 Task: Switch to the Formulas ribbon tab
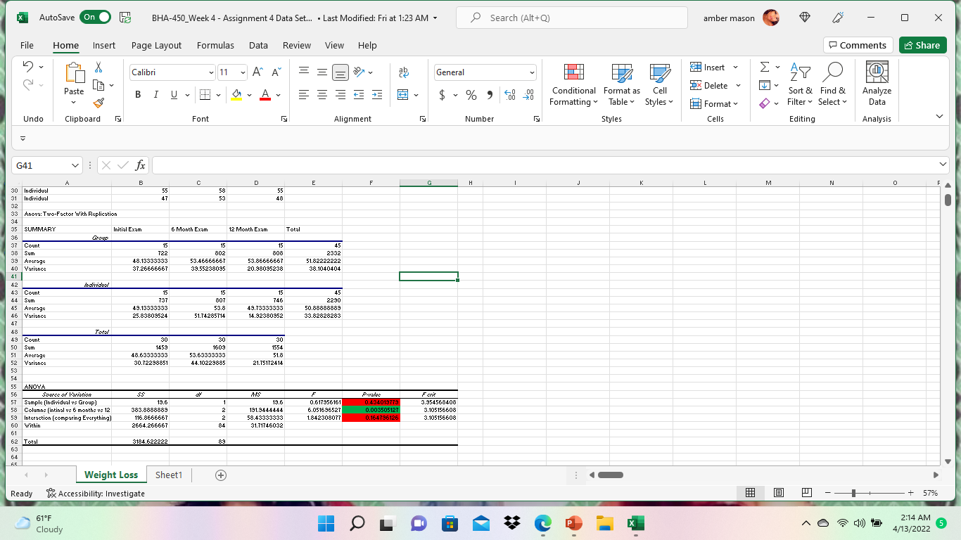pyautogui.click(x=215, y=45)
